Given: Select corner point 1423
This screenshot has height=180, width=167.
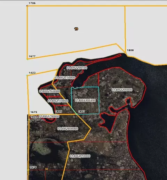Looking at the screenshot, I should (x=32, y=73).
